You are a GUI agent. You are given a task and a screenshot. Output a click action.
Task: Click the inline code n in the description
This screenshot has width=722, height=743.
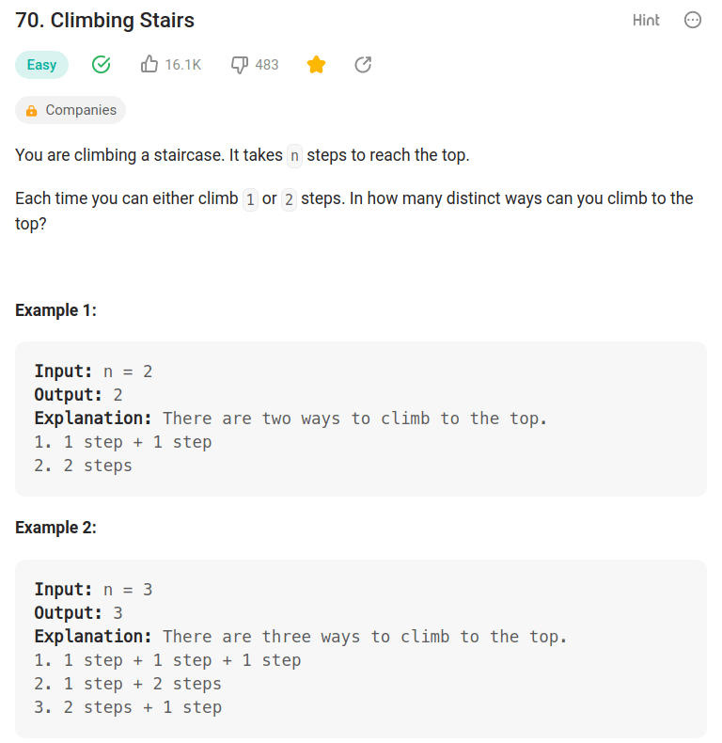[x=294, y=156]
